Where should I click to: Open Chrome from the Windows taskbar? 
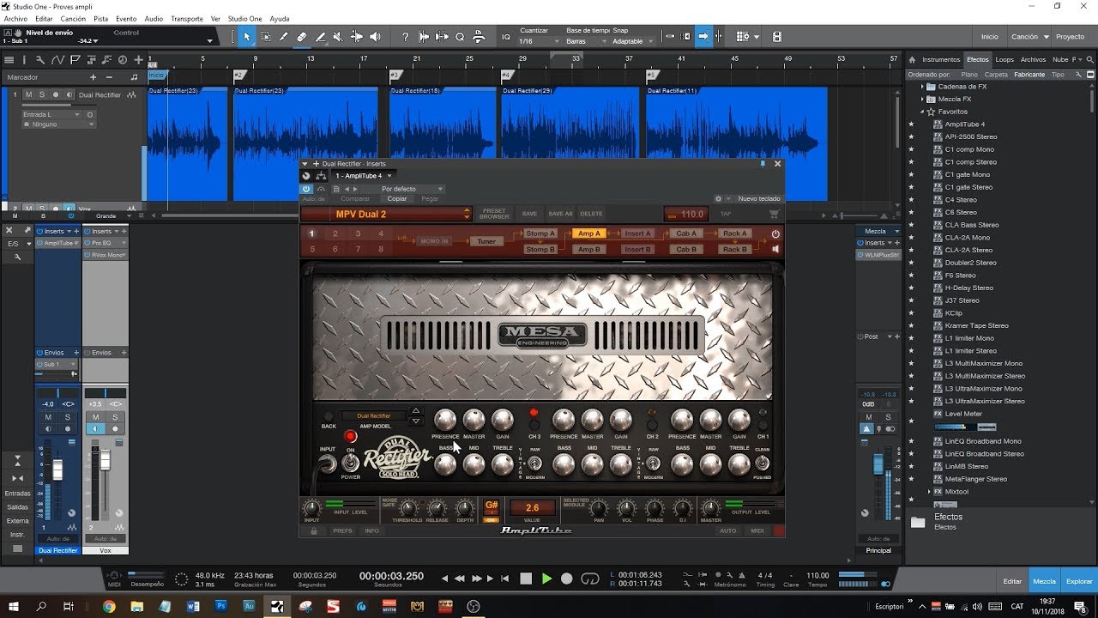point(109,606)
